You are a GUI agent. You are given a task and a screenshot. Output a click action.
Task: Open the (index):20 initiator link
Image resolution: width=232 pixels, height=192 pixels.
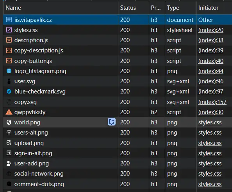[x=211, y=30]
